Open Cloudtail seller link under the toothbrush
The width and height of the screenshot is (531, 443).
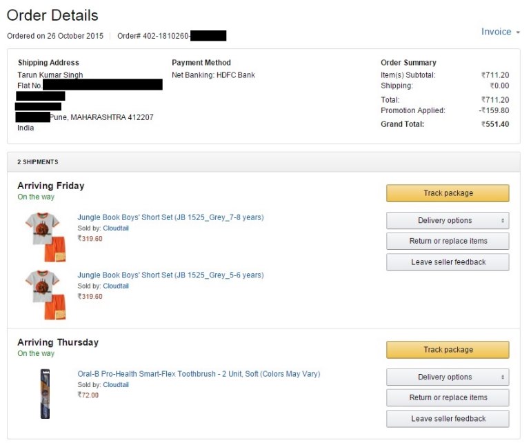coord(116,385)
